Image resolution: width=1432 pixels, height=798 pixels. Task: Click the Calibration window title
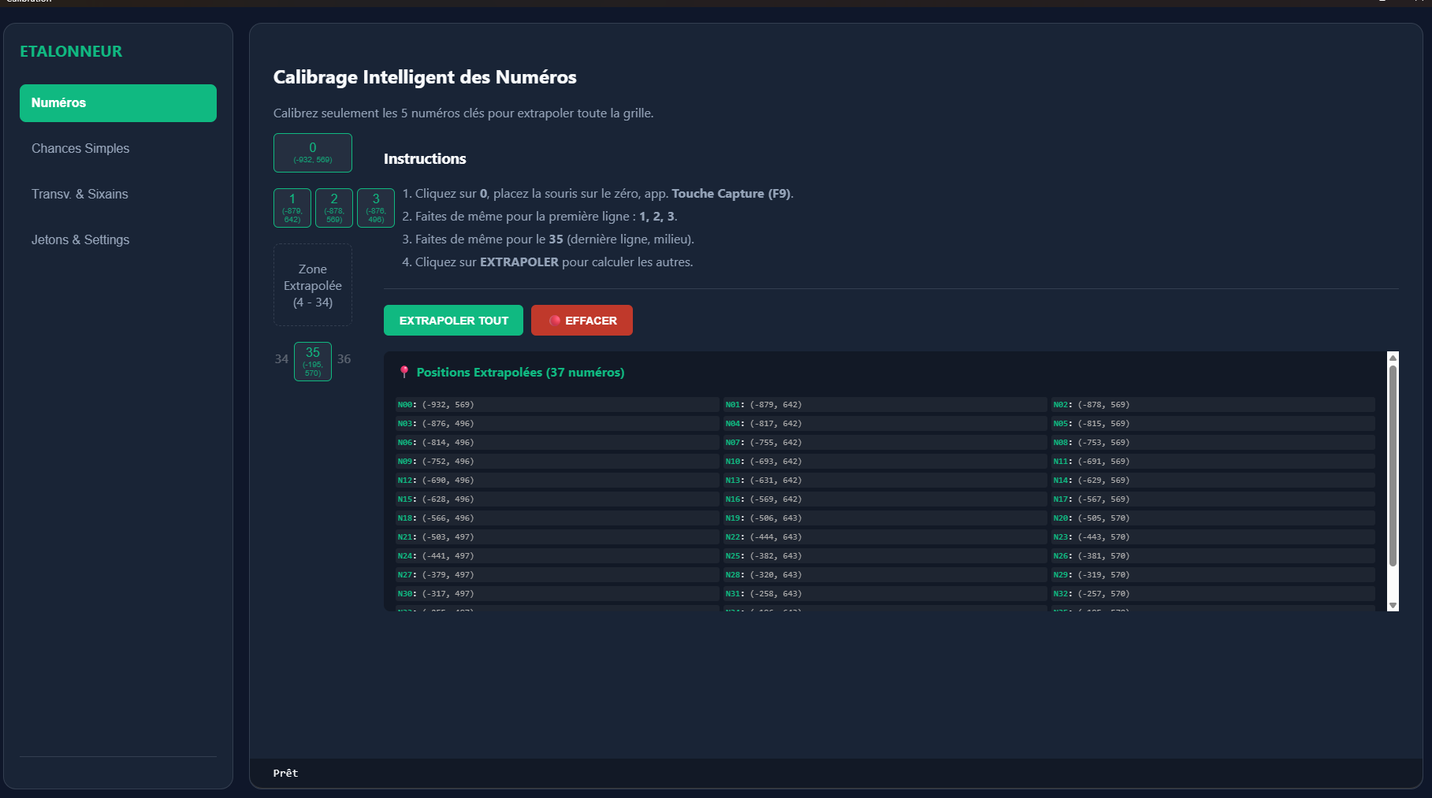(x=32, y=2)
